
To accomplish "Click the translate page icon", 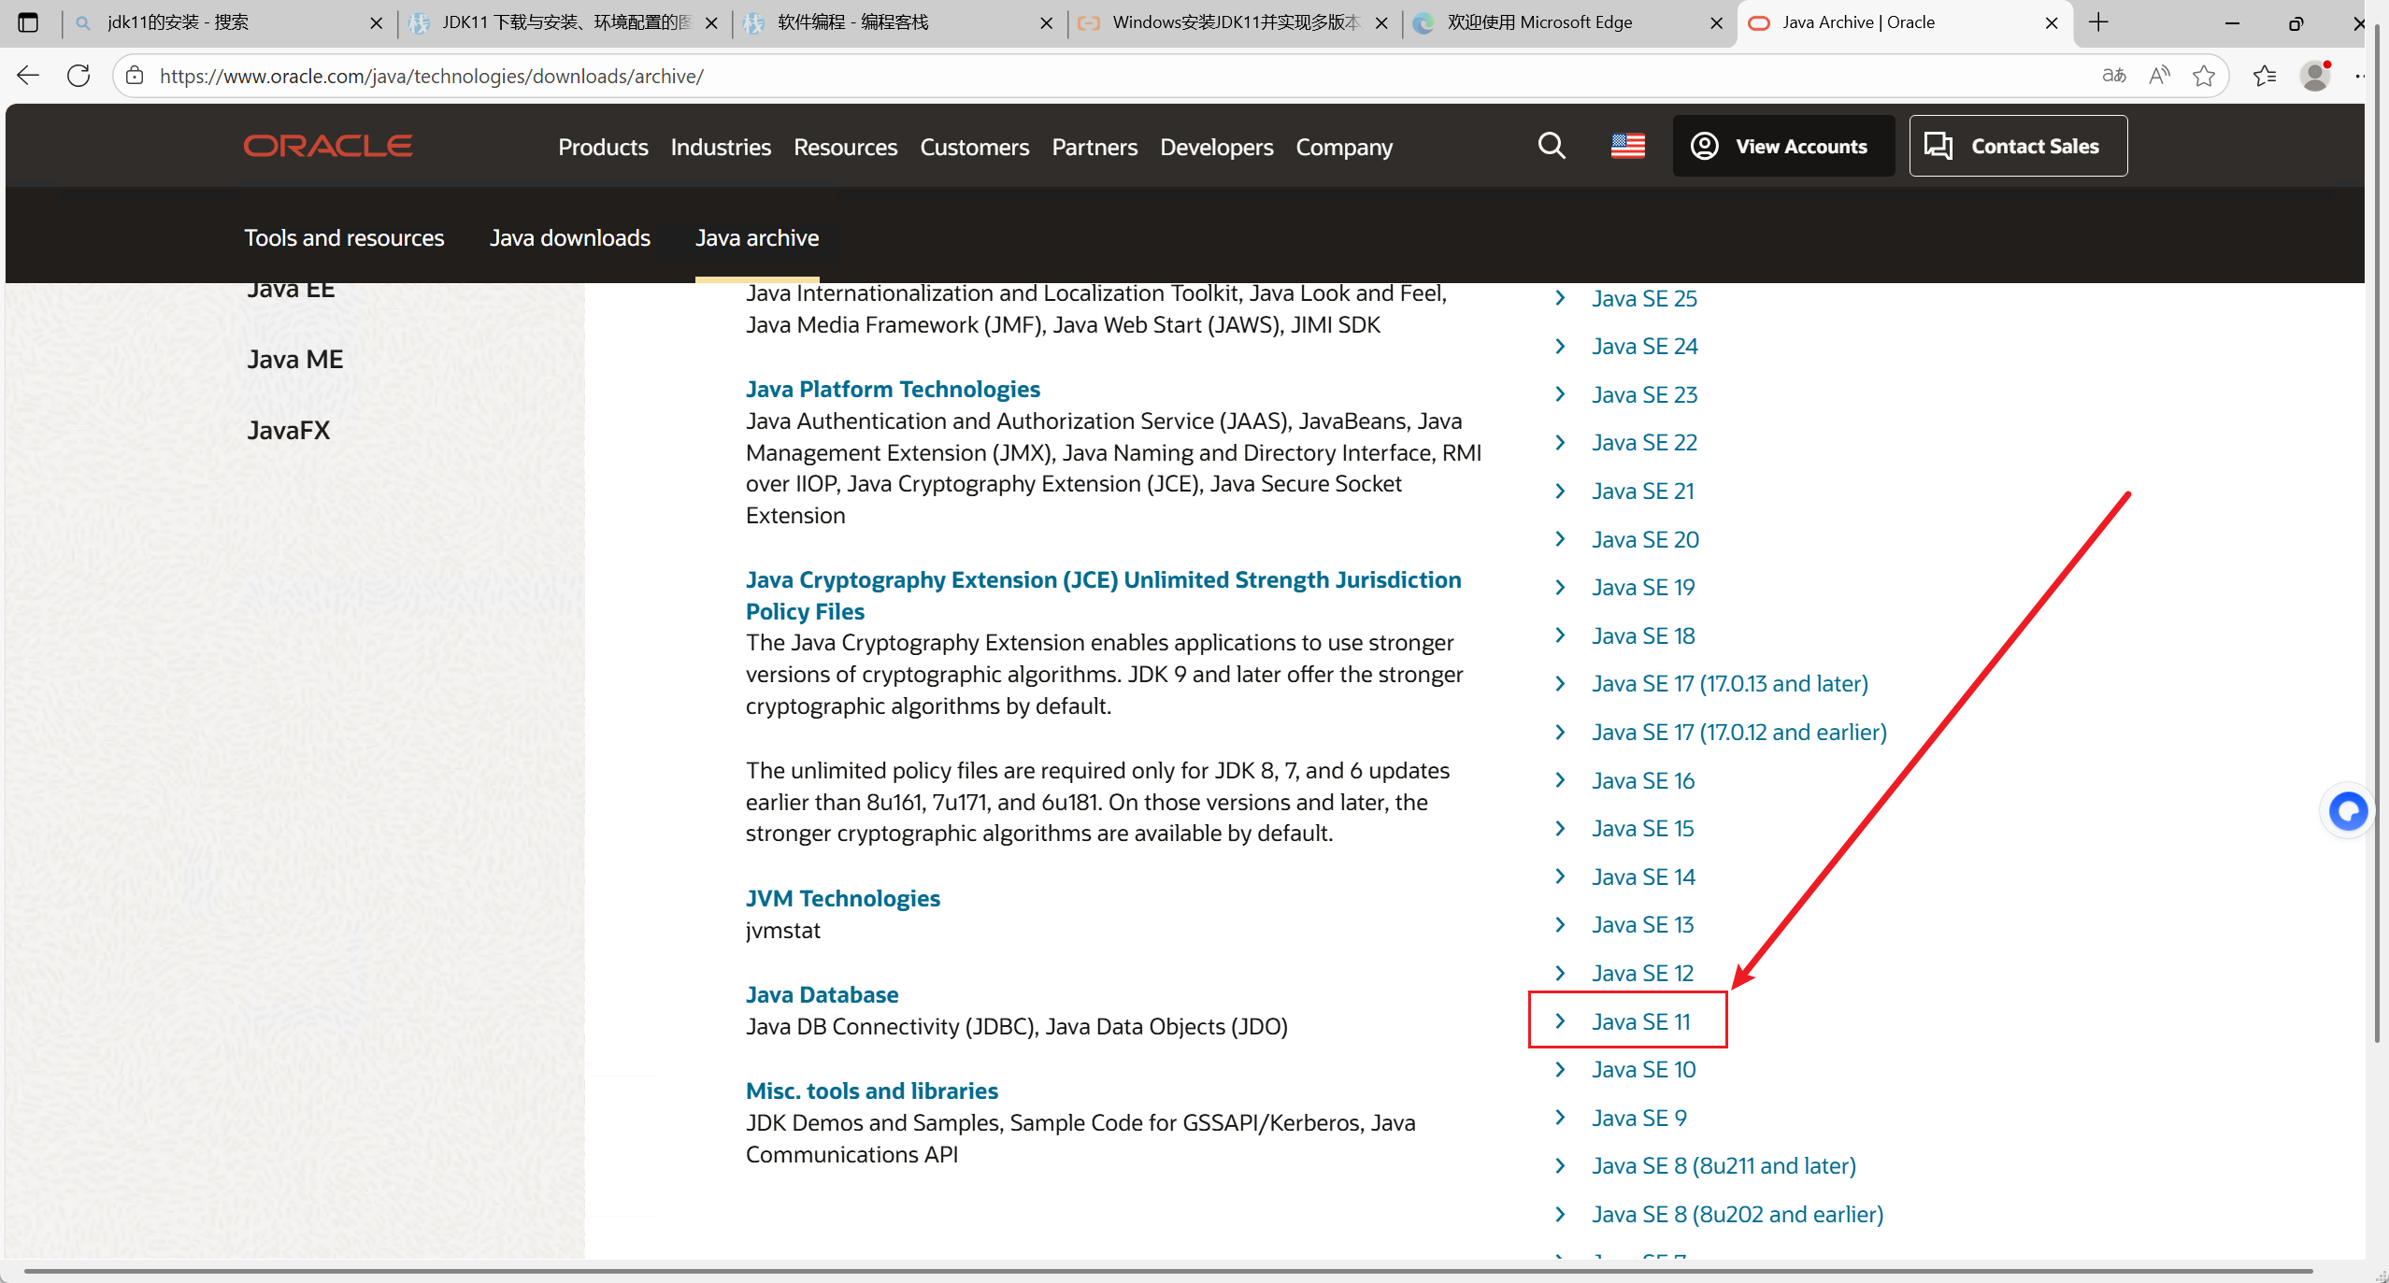I will (x=2114, y=76).
